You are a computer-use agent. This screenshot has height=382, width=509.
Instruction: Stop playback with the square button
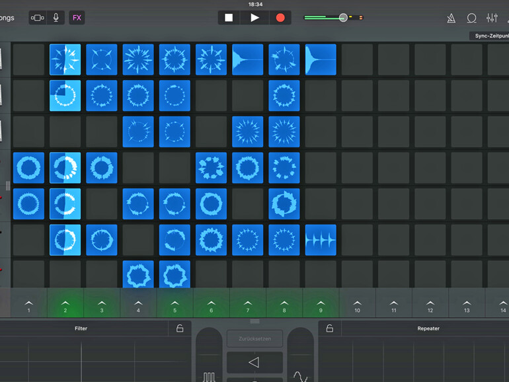pyautogui.click(x=229, y=18)
